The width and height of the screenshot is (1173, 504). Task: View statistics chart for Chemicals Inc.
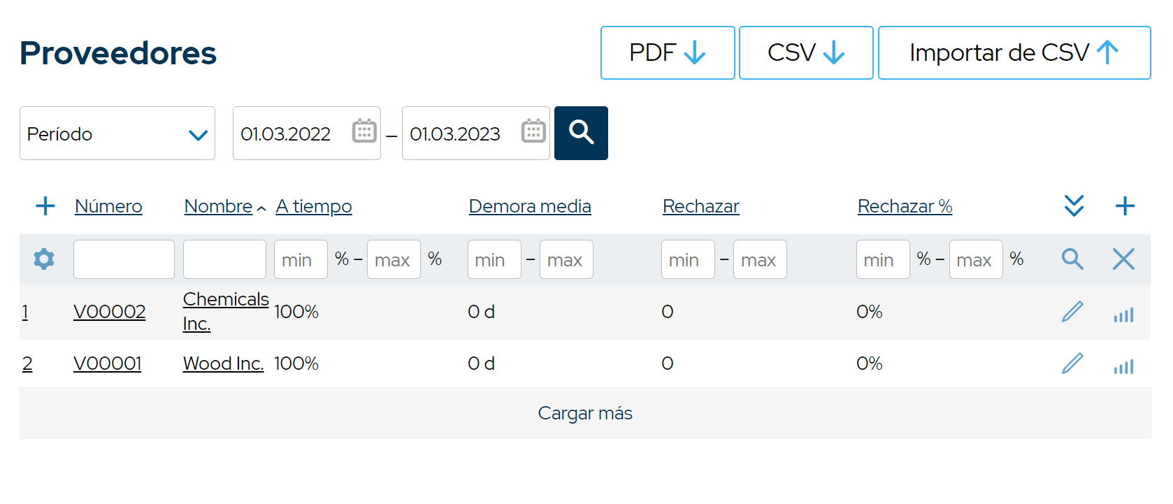click(1123, 315)
